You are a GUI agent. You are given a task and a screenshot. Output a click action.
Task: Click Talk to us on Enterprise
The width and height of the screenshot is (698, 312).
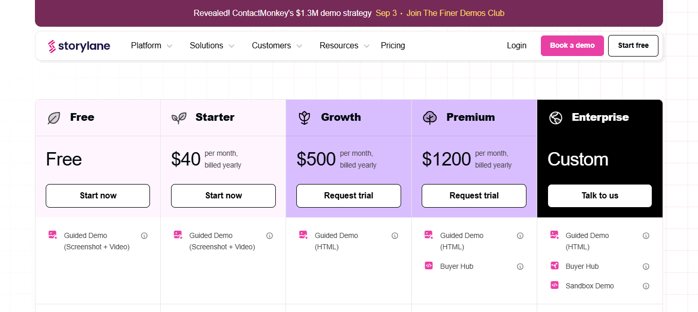(x=600, y=196)
